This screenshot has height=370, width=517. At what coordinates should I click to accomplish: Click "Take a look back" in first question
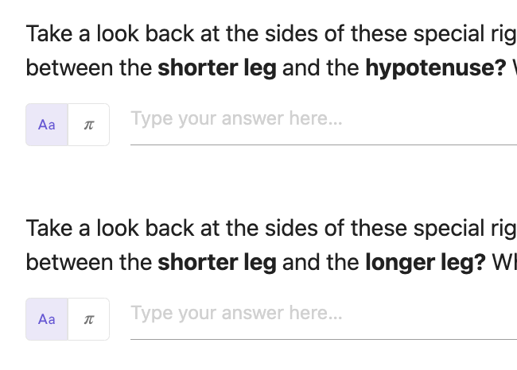[x=110, y=33]
